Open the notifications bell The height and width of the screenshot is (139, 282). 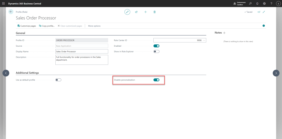[257, 3]
